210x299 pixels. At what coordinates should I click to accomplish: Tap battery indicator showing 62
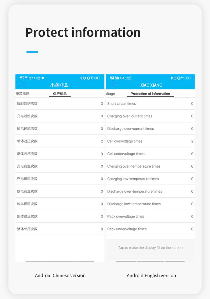97,78
